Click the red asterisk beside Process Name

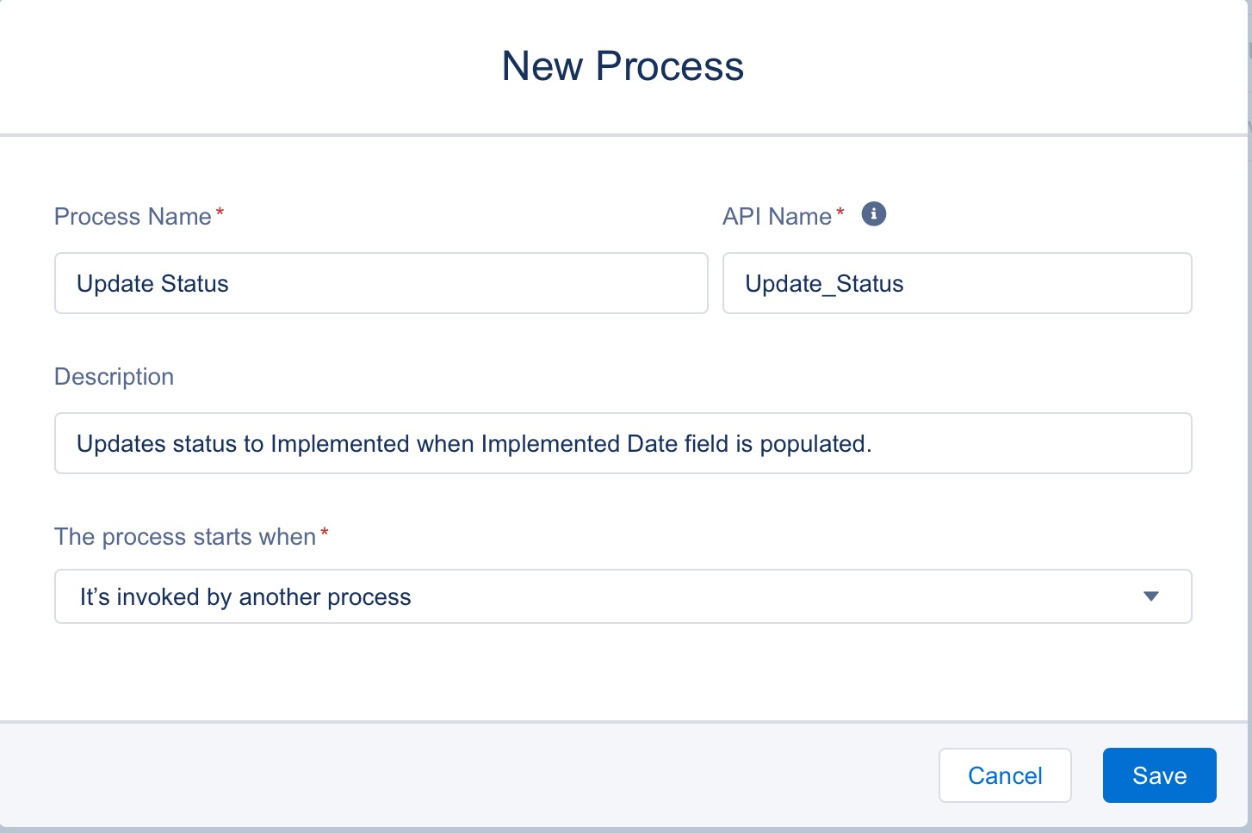click(x=220, y=213)
